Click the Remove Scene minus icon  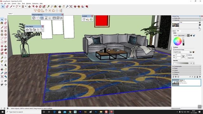coord(178,77)
